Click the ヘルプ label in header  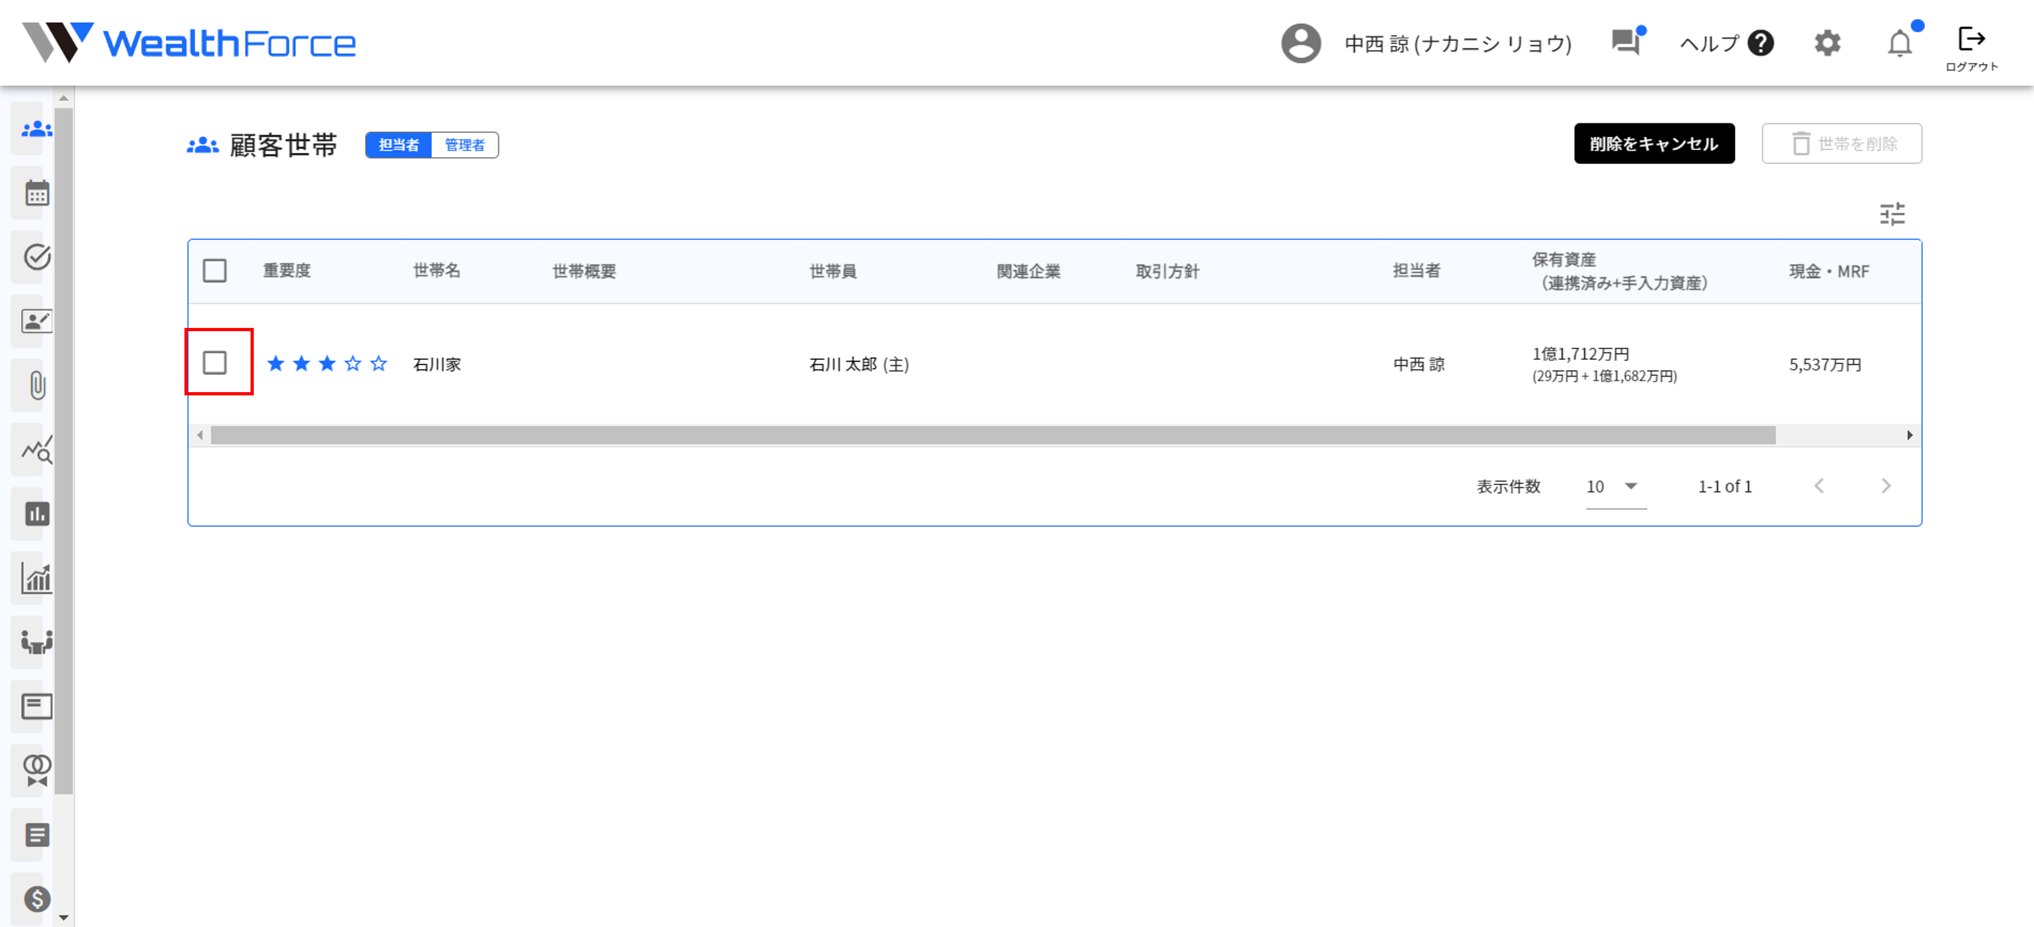click(x=1709, y=43)
